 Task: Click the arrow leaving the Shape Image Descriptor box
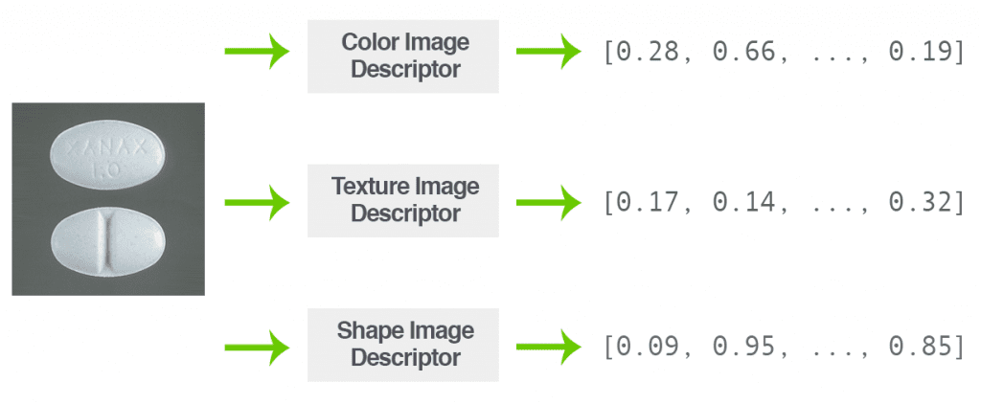(x=549, y=348)
